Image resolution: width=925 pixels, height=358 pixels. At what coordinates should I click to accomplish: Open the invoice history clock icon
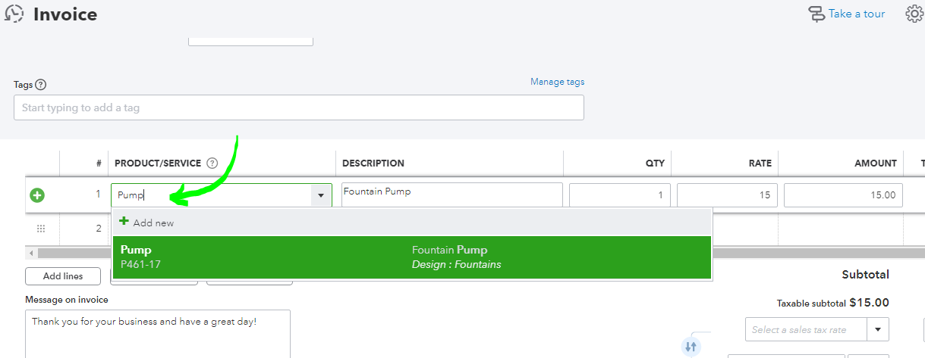pyautogui.click(x=14, y=14)
